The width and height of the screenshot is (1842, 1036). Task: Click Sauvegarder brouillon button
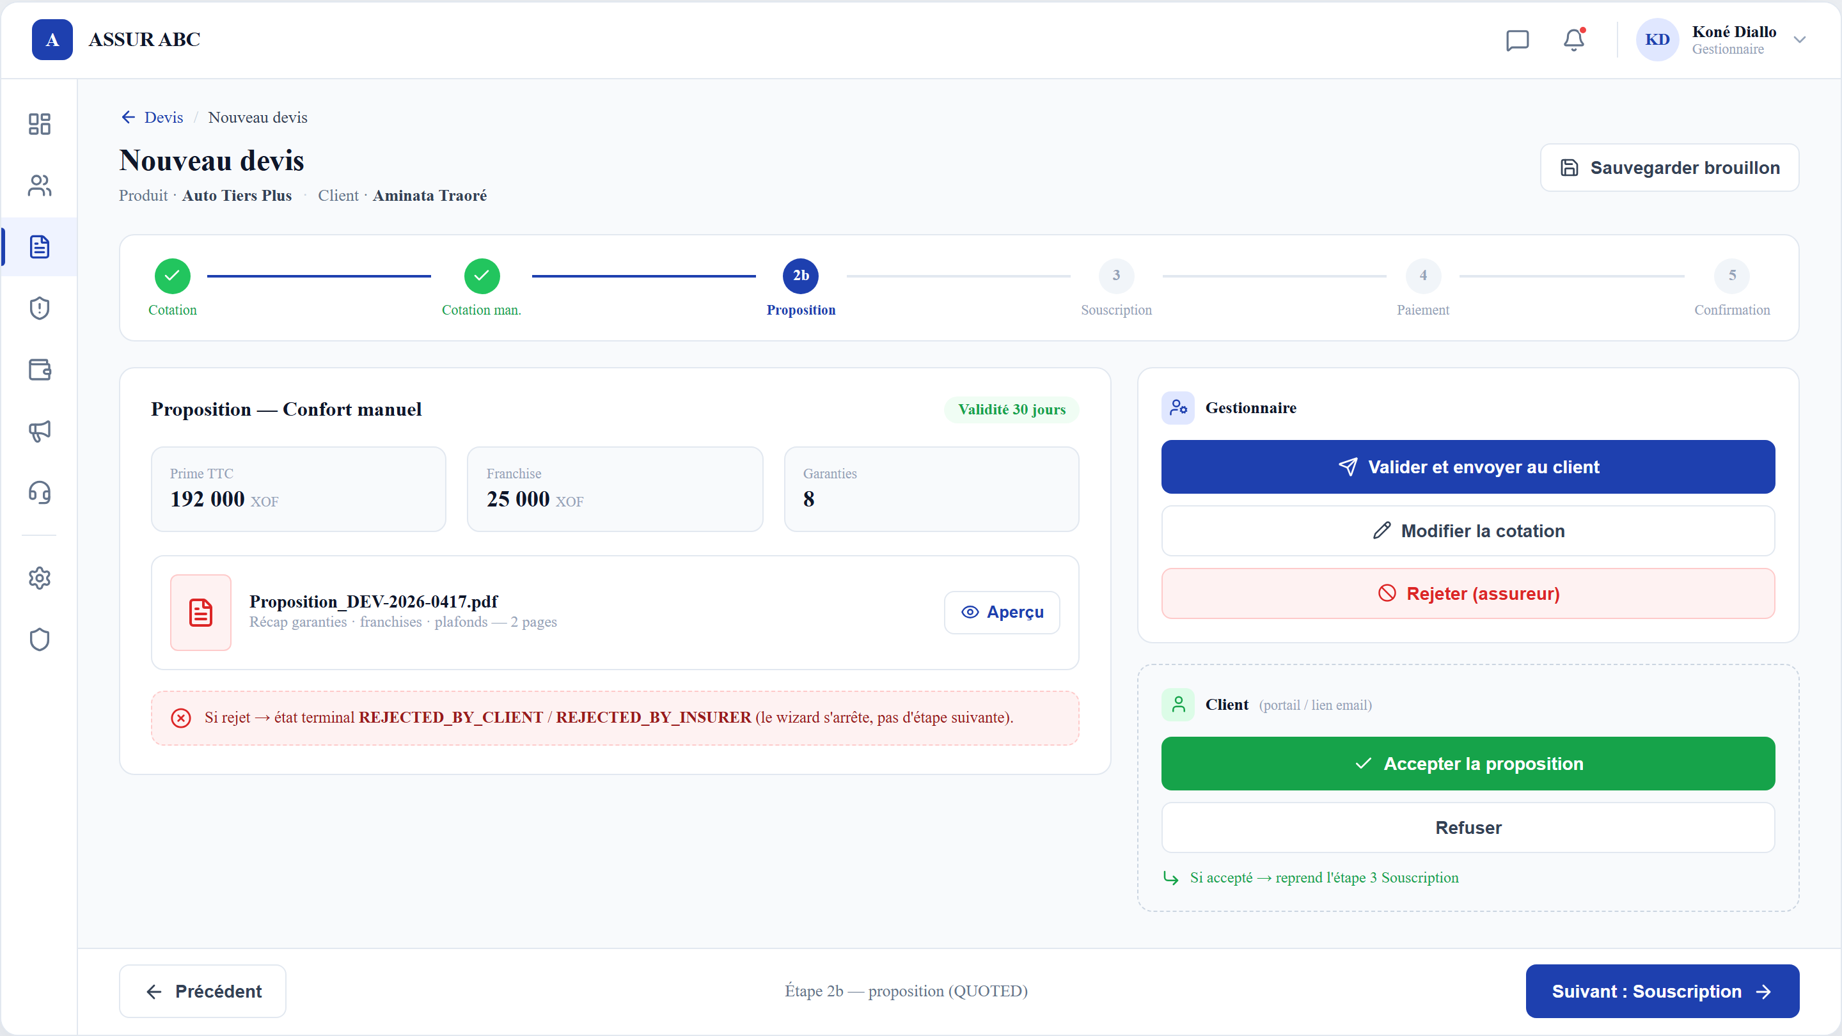click(1669, 168)
